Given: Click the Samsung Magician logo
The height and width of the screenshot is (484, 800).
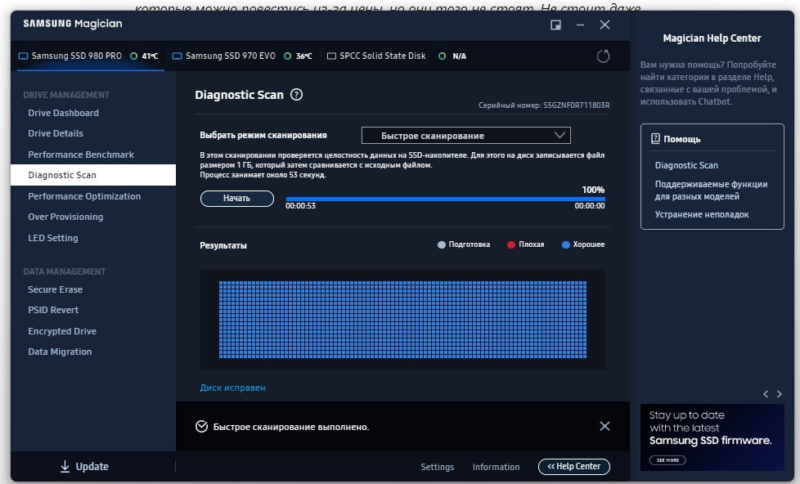Looking at the screenshot, I should pos(73,24).
